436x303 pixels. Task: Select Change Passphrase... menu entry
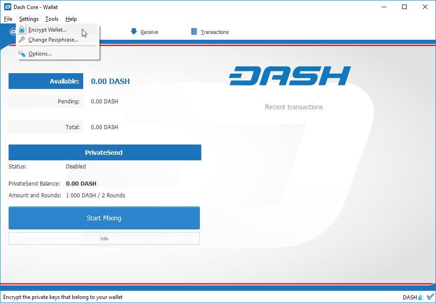pos(58,40)
